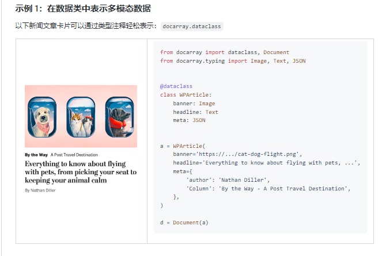This screenshot has width=386, height=256.
Task: Click the black dog airplane window illustration
Action: 119,116
